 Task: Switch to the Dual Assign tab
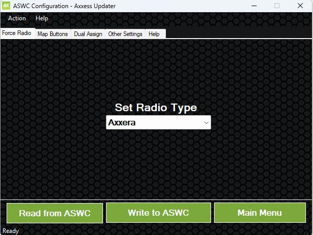88,34
